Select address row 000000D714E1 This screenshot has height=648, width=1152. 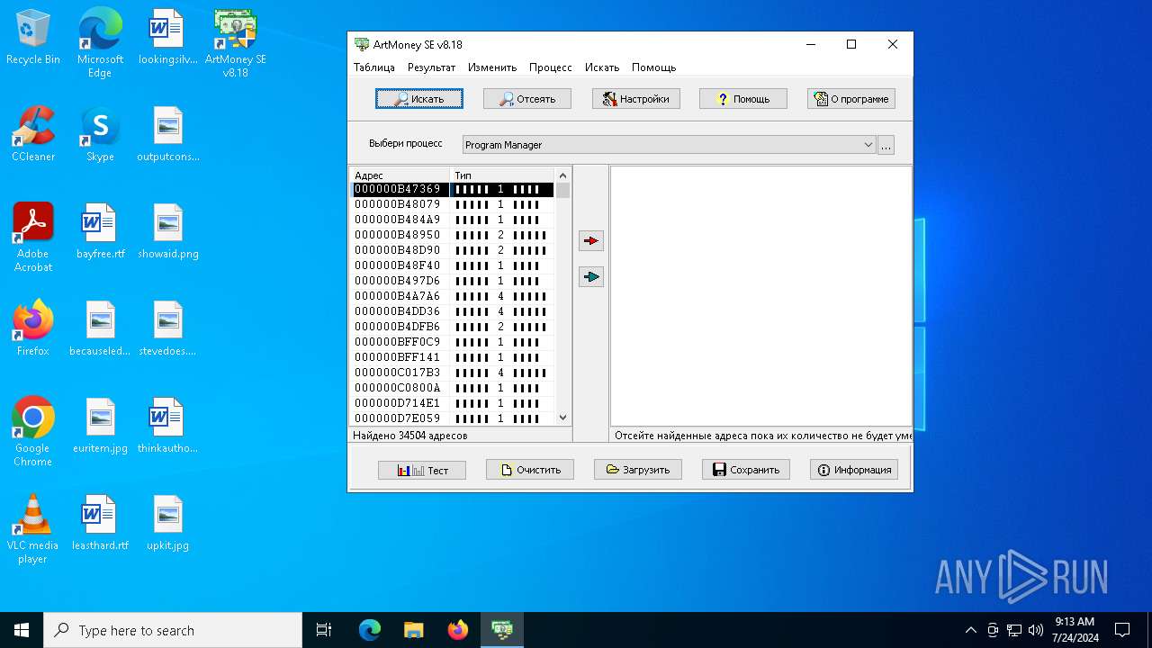coord(452,404)
